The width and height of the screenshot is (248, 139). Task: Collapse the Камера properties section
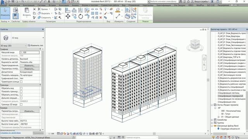[40, 108]
